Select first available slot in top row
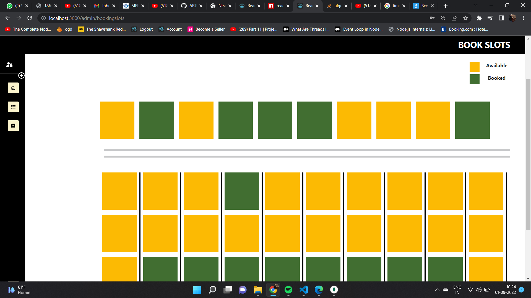The width and height of the screenshot is (531, 298). click(117, 120)
